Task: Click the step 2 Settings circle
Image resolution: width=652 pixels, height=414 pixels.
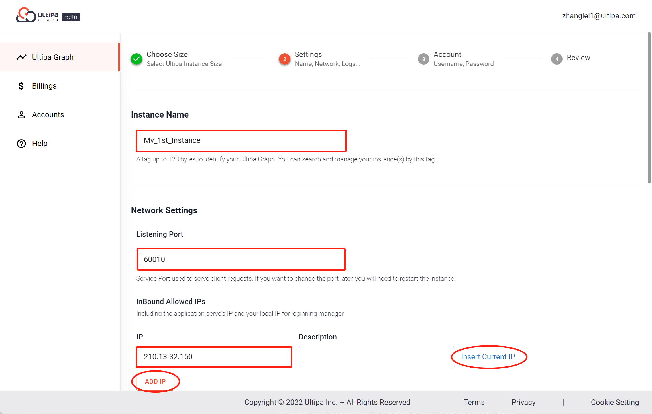Action: point(284,59)
